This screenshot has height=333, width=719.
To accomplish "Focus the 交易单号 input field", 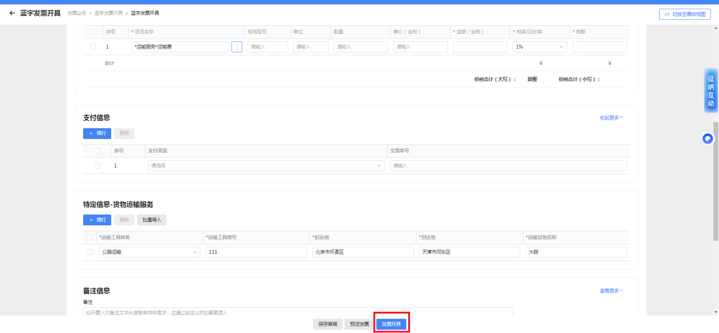I will pos(509,166).
